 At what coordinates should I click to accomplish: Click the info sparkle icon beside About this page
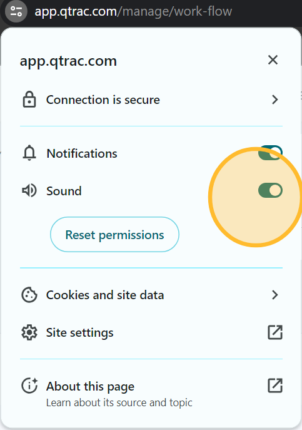pos(29,386)
